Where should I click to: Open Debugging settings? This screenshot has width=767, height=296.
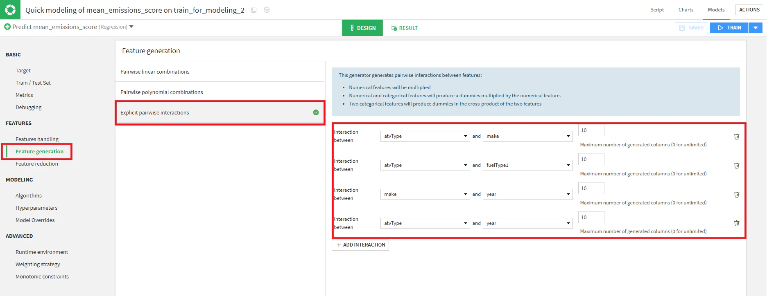(29, 108)
